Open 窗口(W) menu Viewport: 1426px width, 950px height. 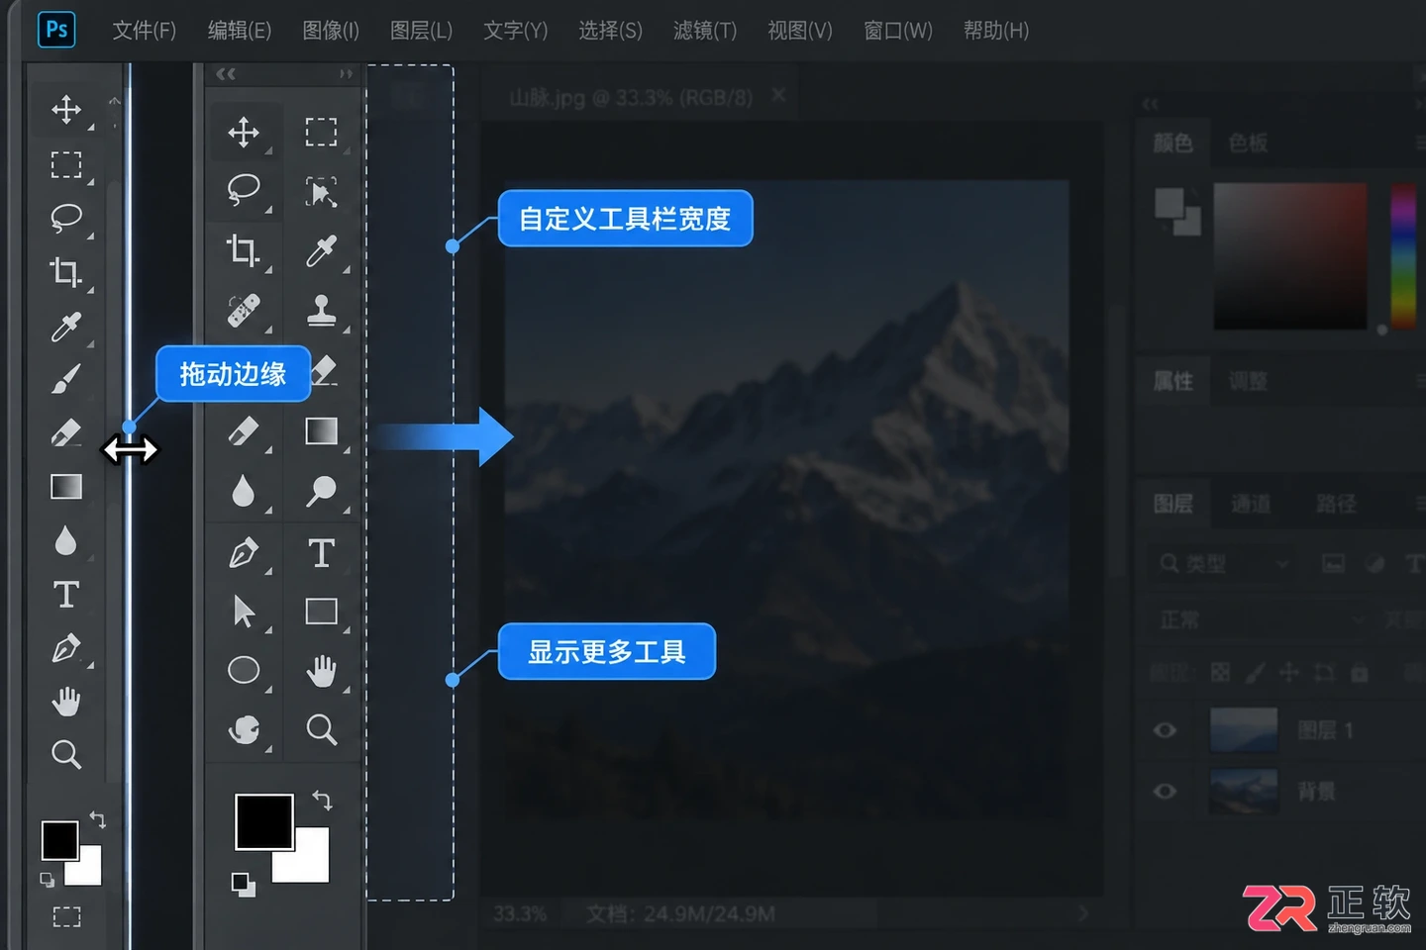pyautogui.click(x=898, y=31)
